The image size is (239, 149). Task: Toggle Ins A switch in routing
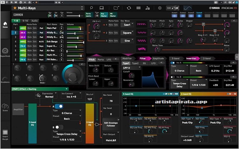coord(59,106)
